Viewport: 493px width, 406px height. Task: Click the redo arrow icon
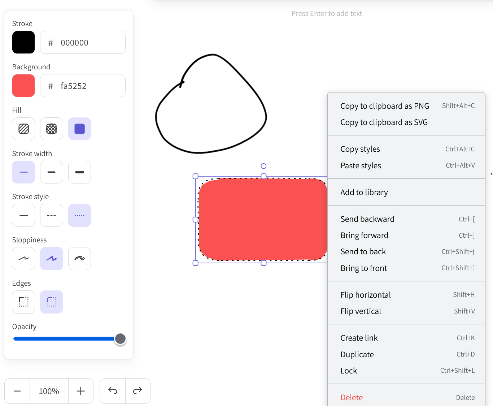tap(138, 391)
